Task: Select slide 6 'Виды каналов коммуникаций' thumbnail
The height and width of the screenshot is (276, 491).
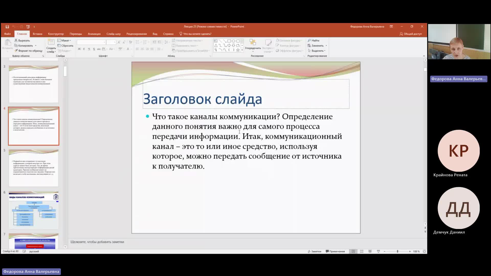Action: click(x=34, y=210)
